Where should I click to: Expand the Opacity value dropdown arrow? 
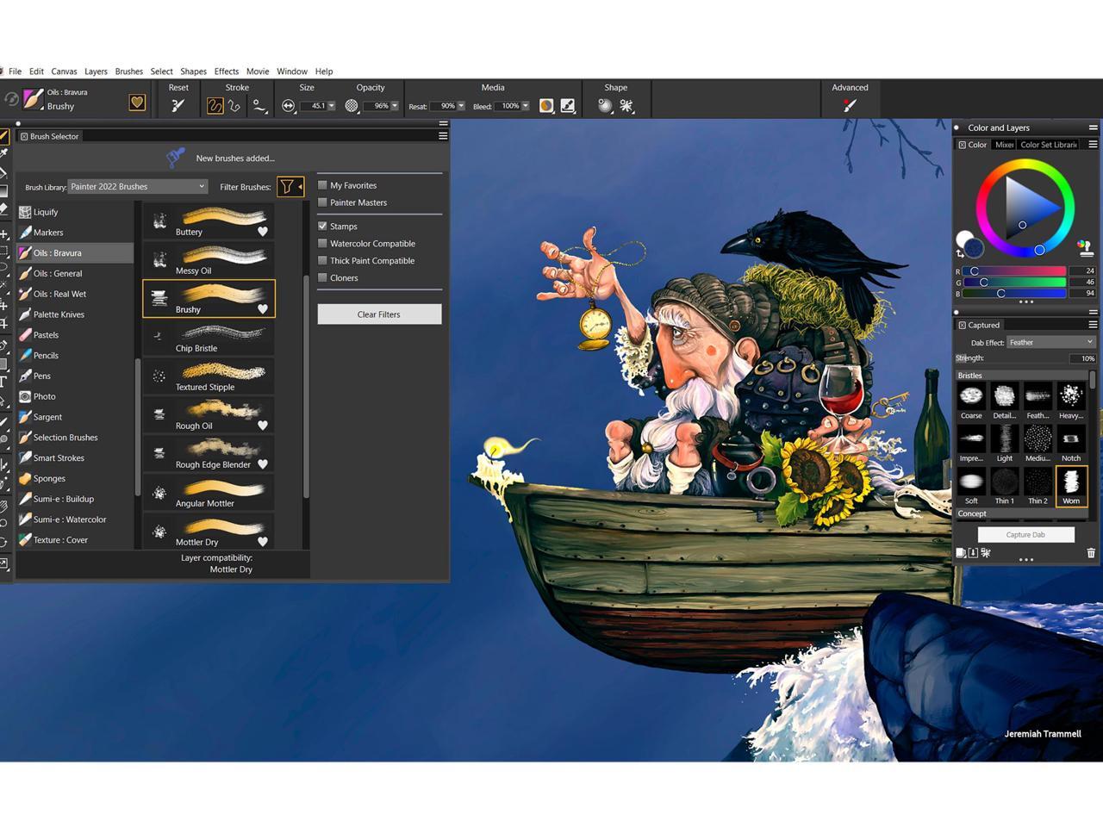click(395, 106)
